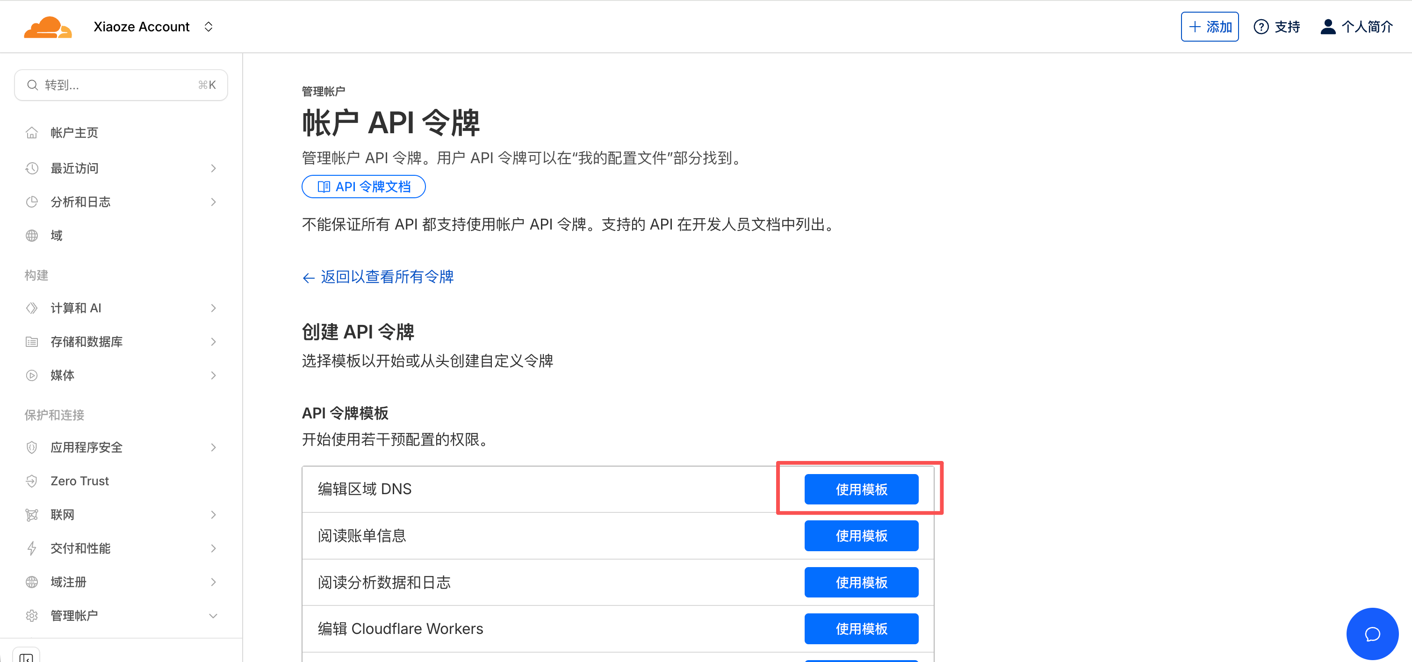Screen dimensions: 1412x662
Task: Collapse the 管理帐户 section
Action: pos(213,615)
